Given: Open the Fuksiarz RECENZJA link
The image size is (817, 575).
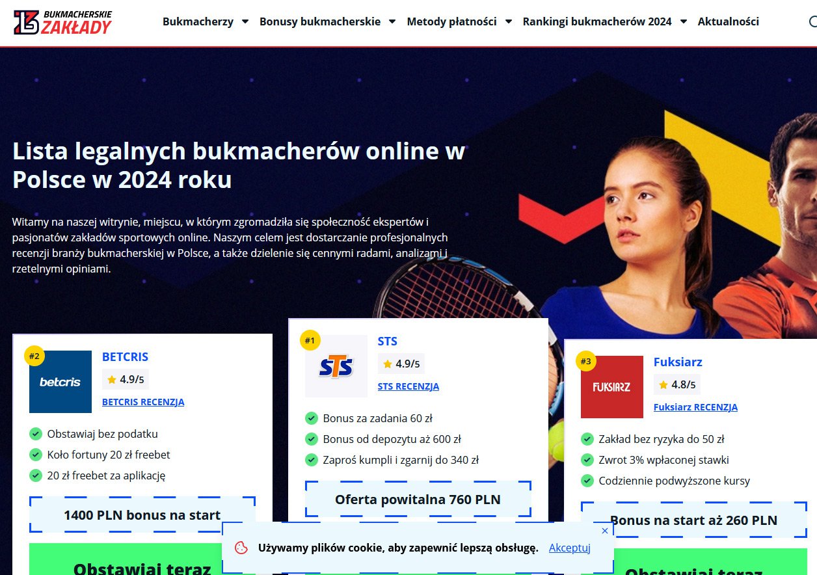Looking at the screenshot, I should [x=695, y=407].
